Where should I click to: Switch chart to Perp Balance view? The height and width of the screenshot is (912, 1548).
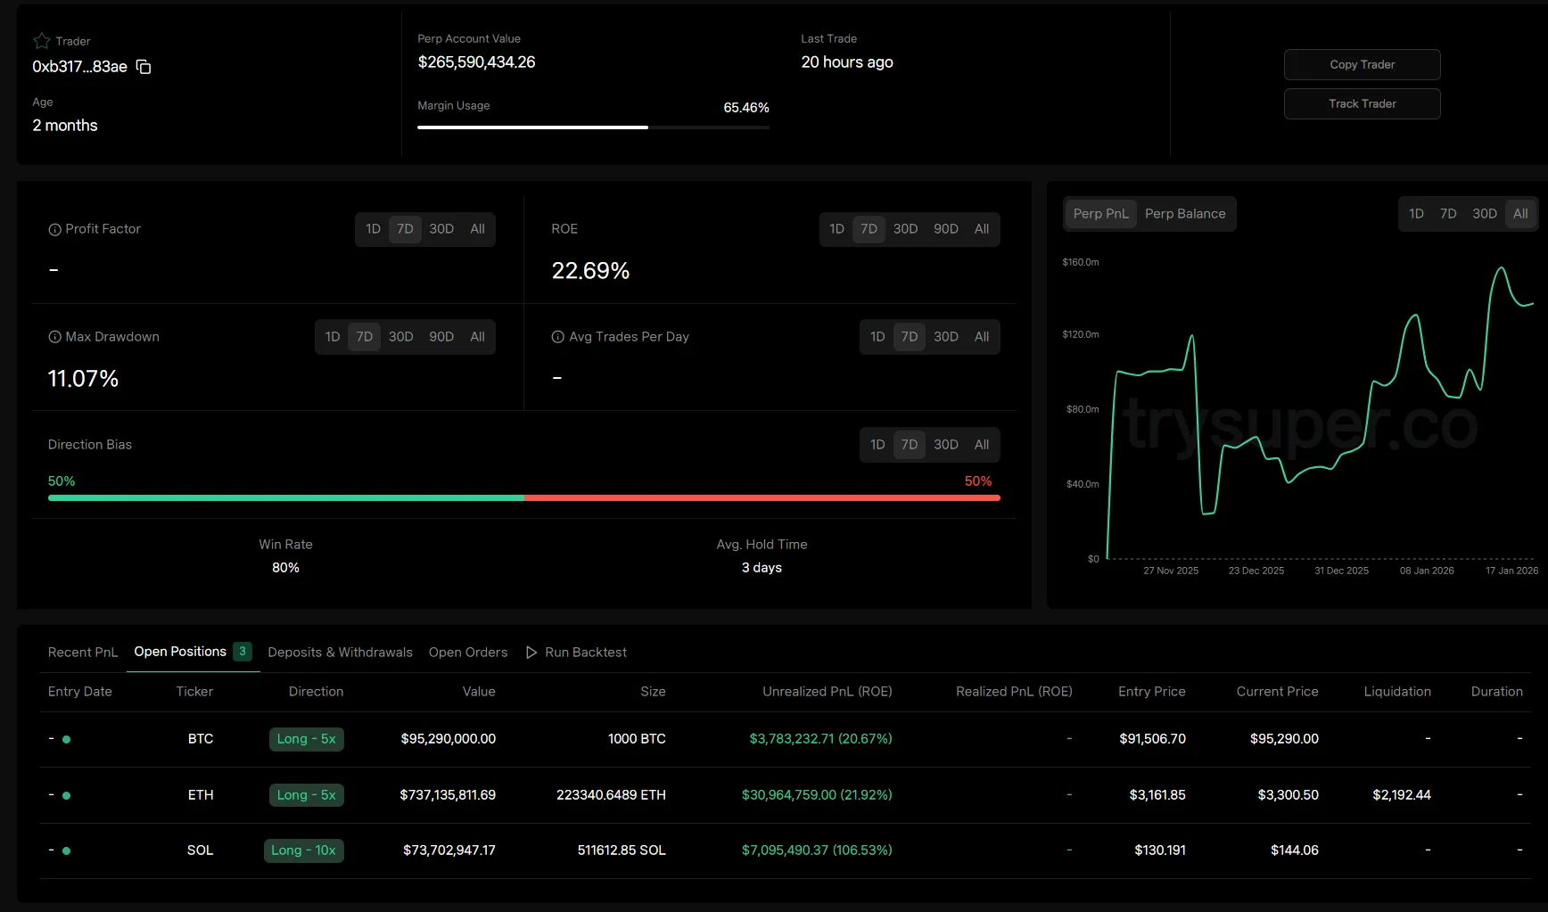click(x=1184, y=214)
